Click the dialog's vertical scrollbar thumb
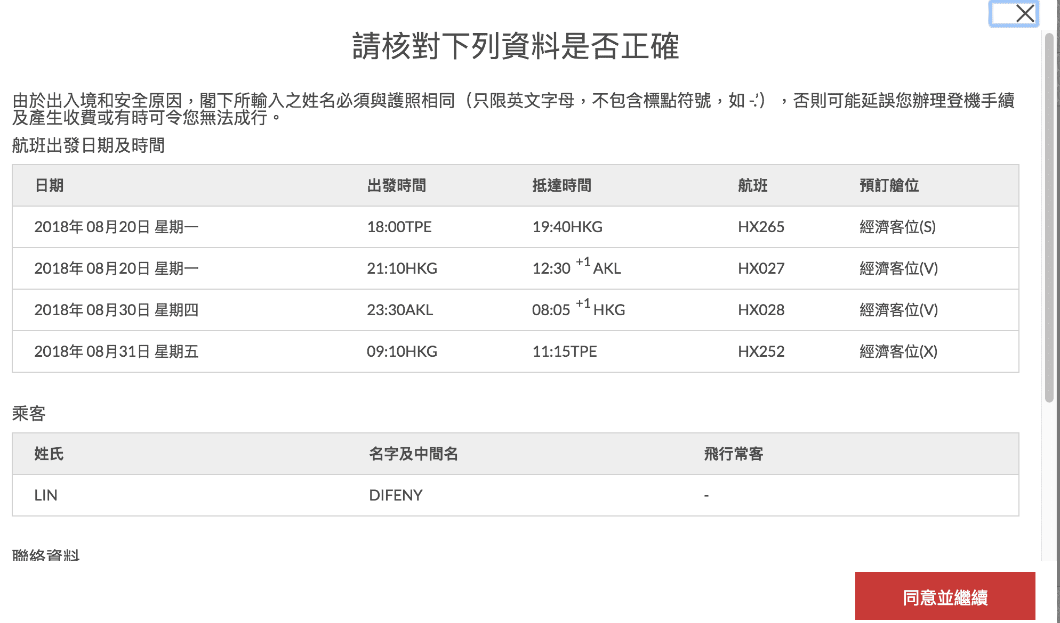Screen dimensions: 1060x623 pyautogui.click(x=1049, y=217)
